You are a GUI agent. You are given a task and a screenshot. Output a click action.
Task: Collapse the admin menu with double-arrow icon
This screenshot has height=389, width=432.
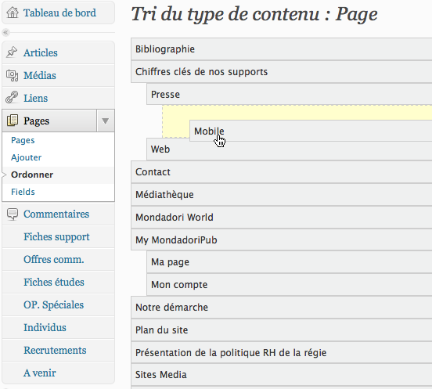coord(5,33)
